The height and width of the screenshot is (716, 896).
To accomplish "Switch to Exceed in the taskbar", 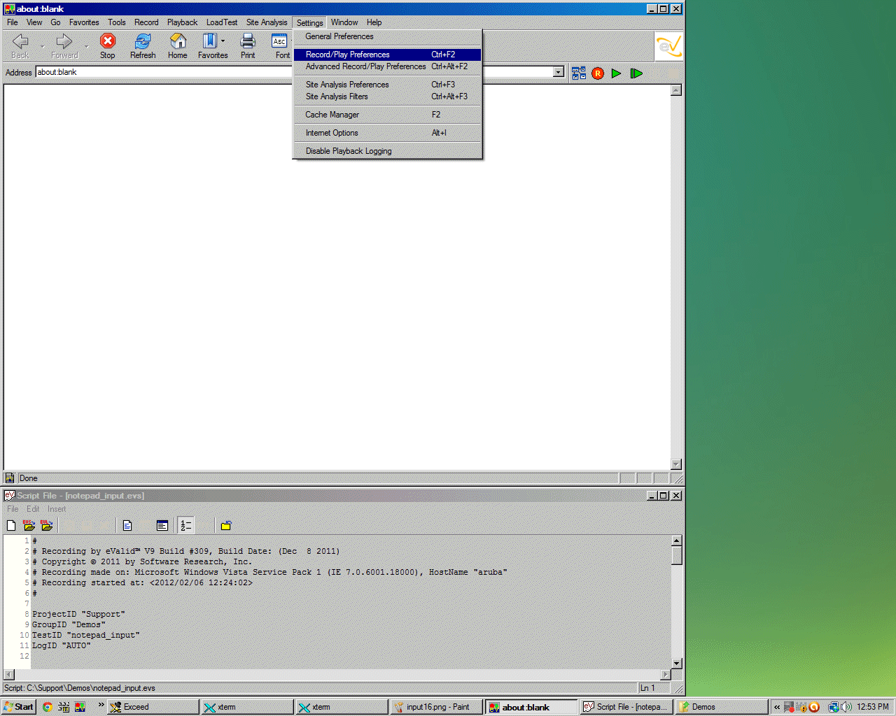I will pos(153,707).
